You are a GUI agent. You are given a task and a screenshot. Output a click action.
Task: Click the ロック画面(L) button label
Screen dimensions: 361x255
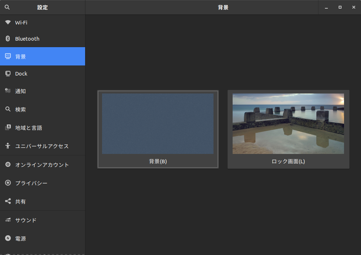pyautogui.click(x=288, y=161)
